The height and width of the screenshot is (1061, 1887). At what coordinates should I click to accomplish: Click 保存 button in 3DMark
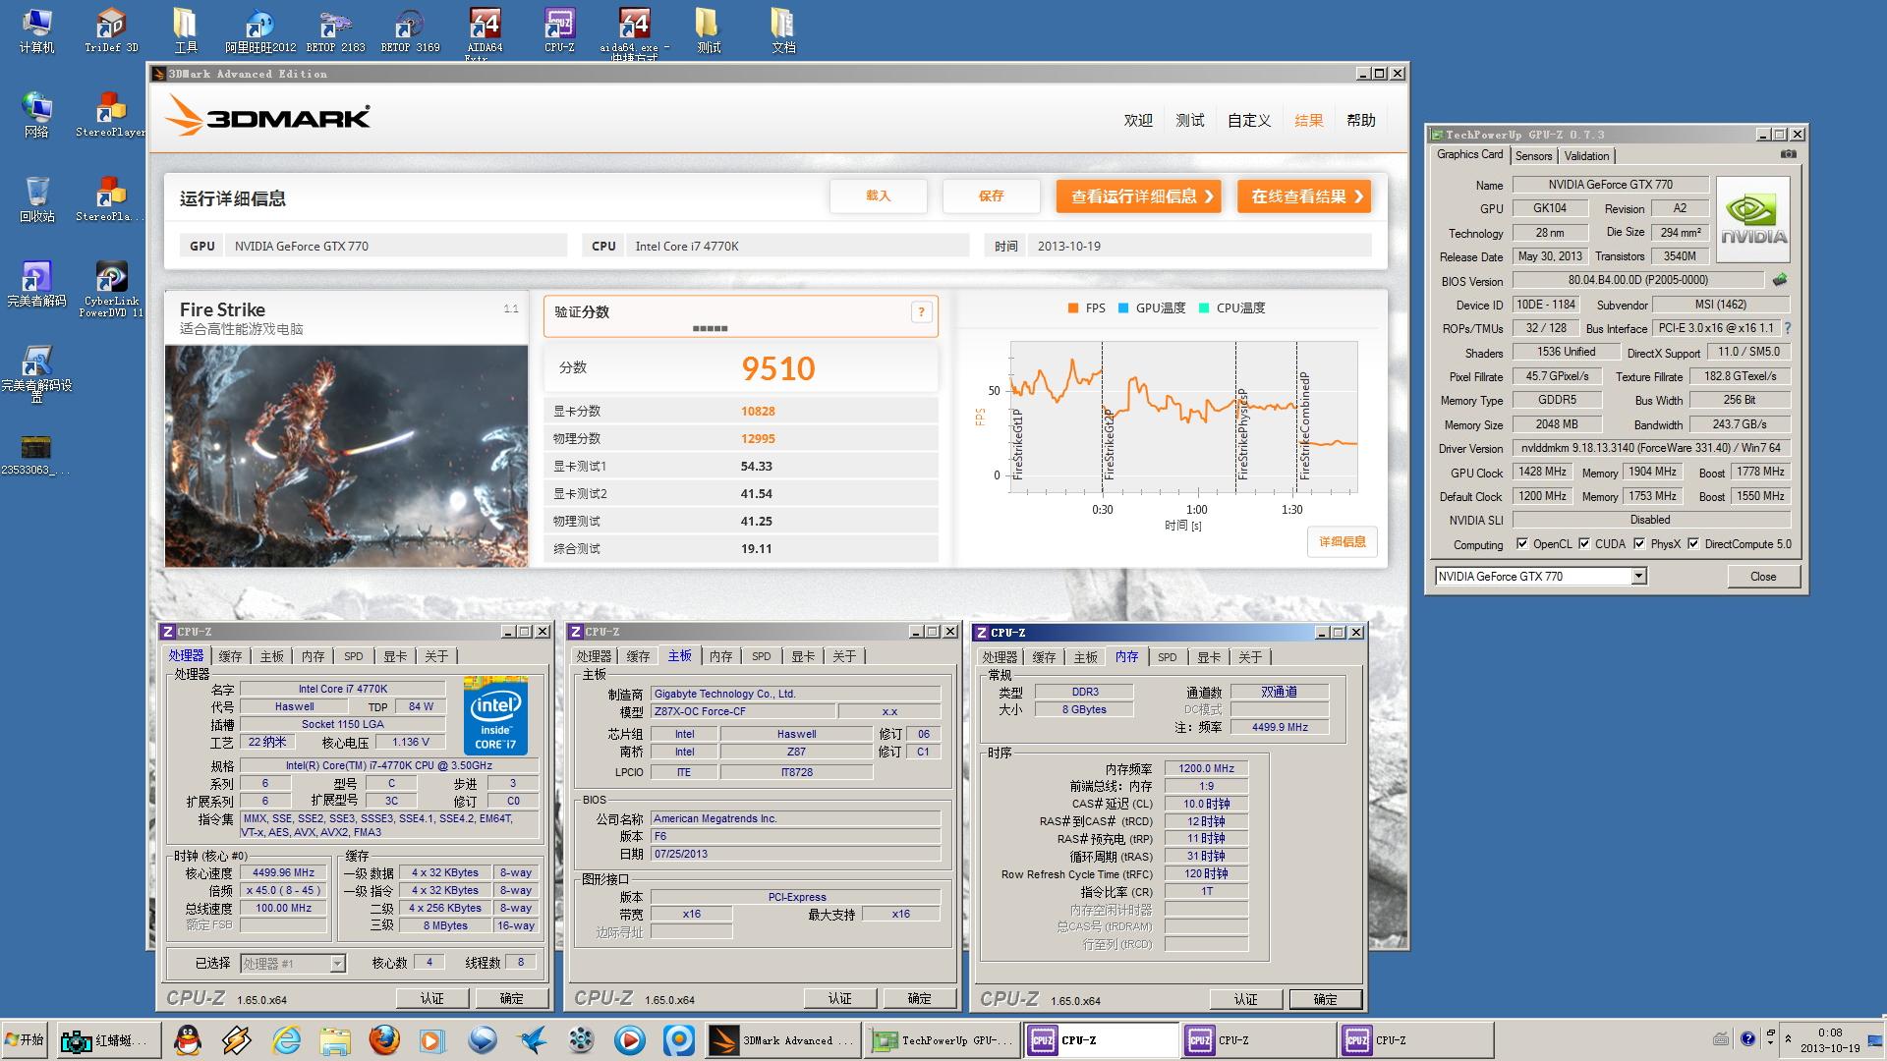[991, 195]
